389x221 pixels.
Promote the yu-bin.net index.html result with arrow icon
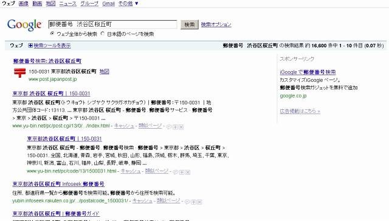(x=176, y=127)
